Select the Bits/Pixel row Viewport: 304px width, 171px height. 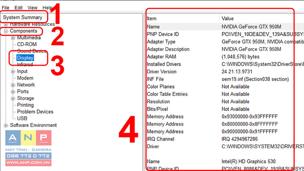(225, 109)
